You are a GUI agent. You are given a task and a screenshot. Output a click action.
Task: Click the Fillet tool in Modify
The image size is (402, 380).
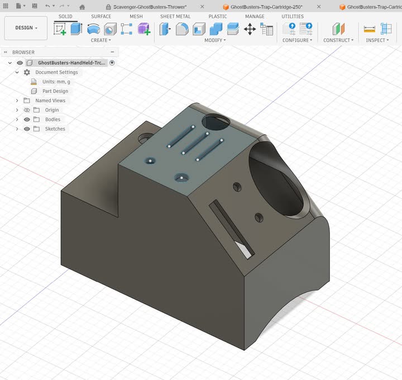click(x=182, y=29)
